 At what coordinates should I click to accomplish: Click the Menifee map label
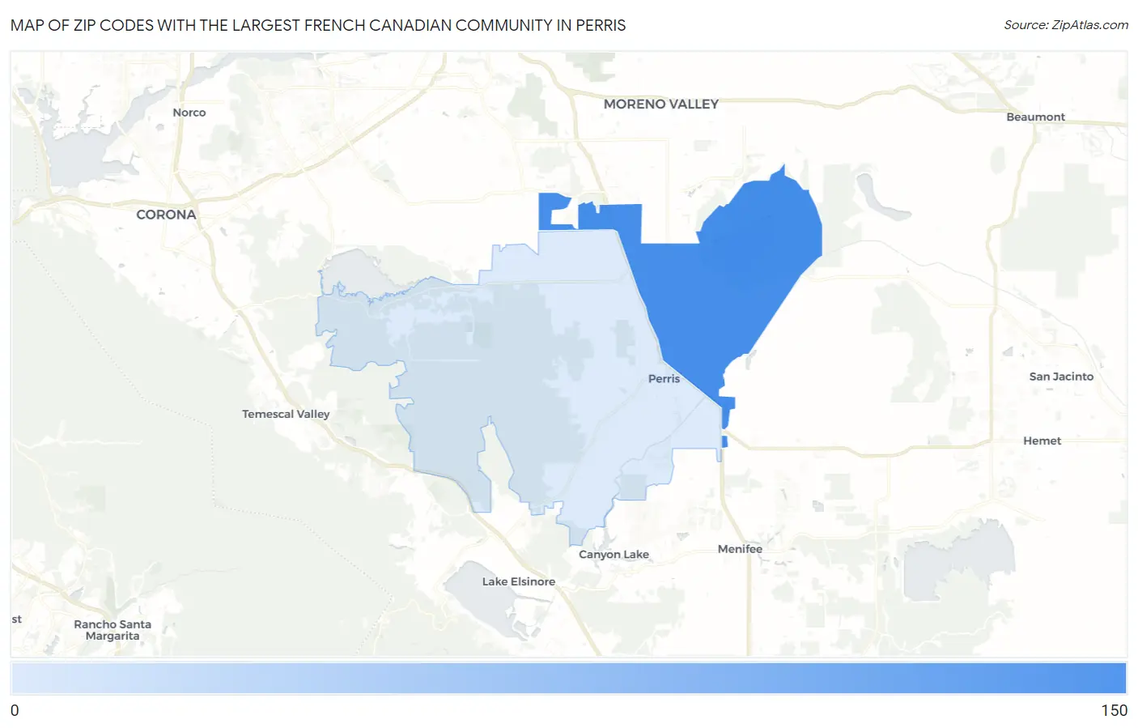click(x=740, y=549)
